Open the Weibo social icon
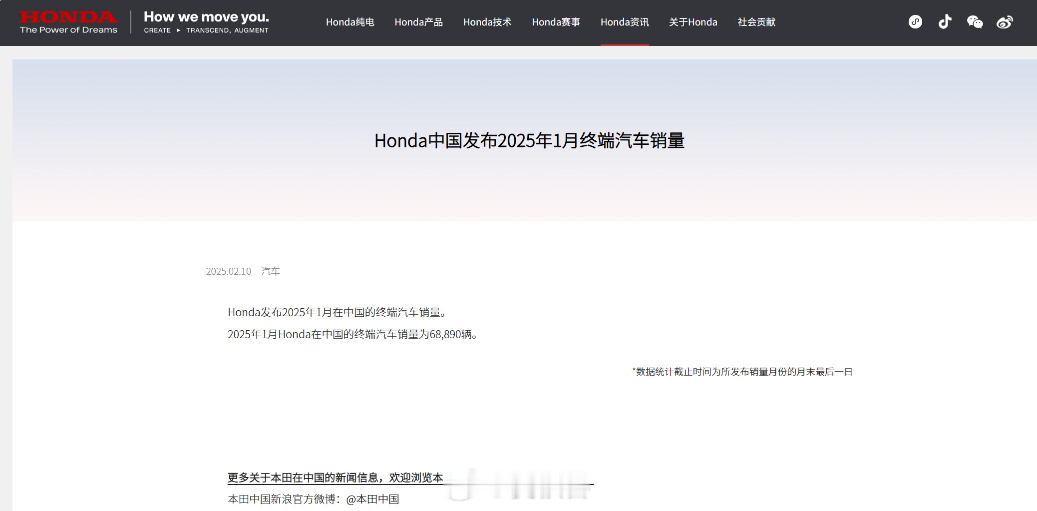The height and width of the screenshot is (511, 1037). coord(1005,22)
